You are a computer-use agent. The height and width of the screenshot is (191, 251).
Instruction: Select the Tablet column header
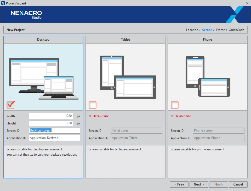tap(125, 40)
